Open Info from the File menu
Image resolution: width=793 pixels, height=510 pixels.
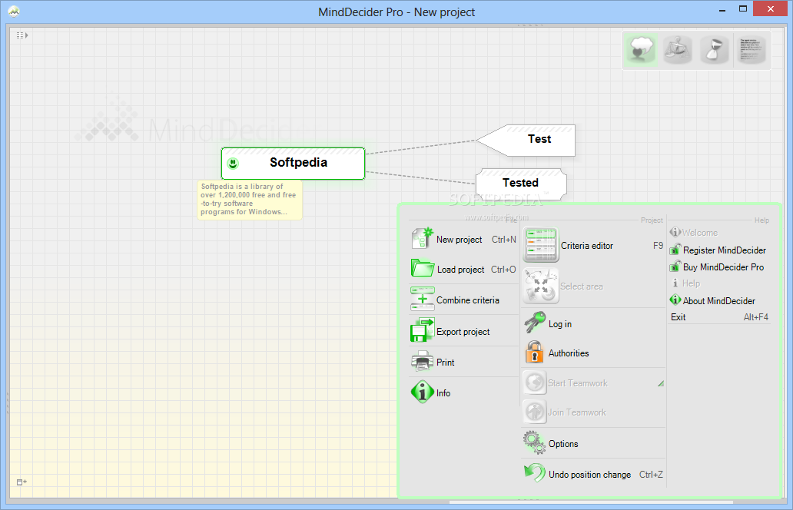tap(463, 392)
